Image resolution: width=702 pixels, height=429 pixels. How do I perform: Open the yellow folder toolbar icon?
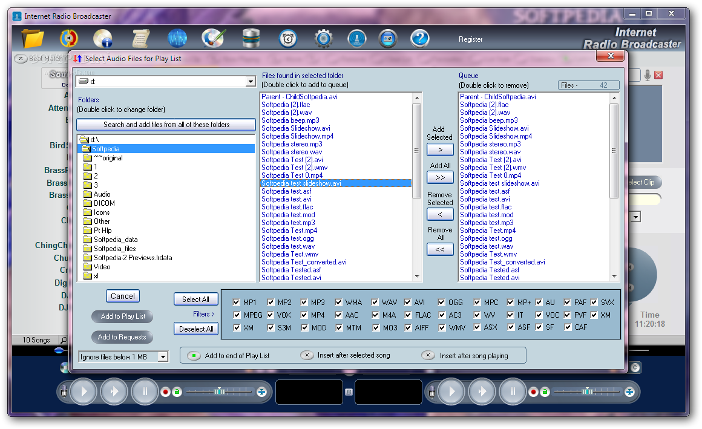click(x=33, y=39)
